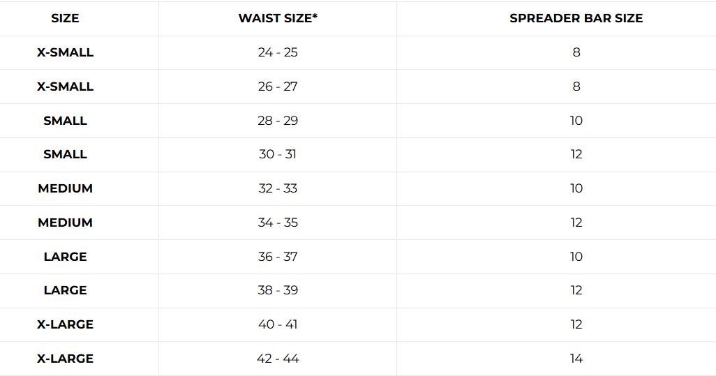Select the waist size 26 - 27 cell
Image resolution: width=716 pixels, height=376 pixels.
[278, 87]
